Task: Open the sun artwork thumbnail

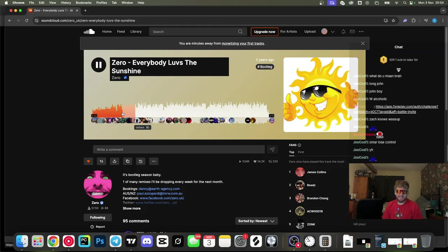Action: pyautogui.click(x=321, y=95)
